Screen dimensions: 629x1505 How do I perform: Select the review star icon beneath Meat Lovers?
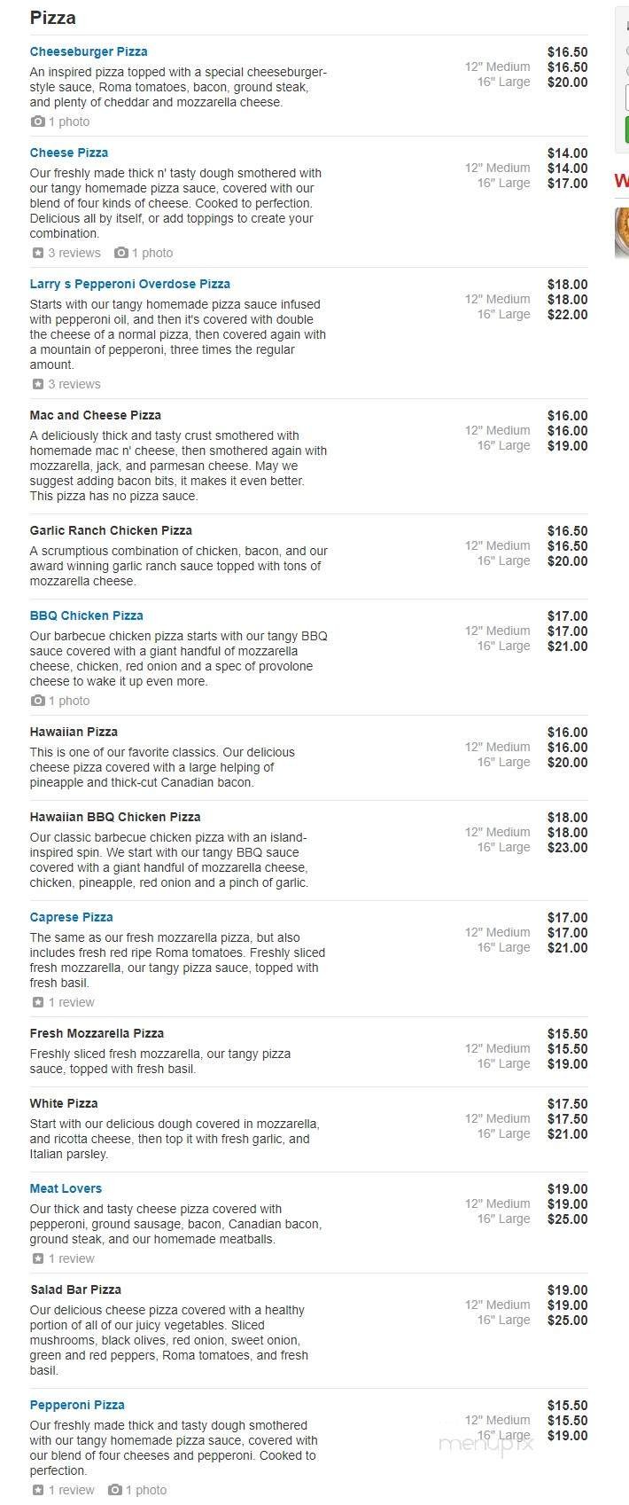[x=36, y=1258]
